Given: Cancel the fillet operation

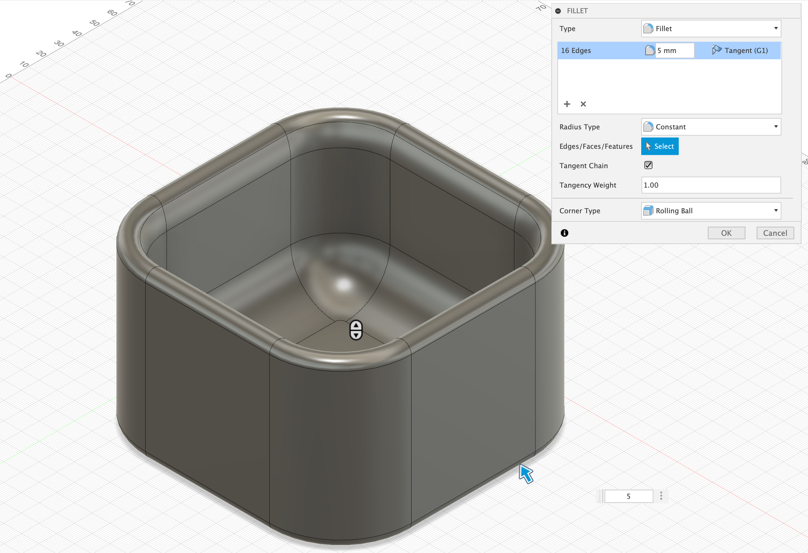Looking at the screenshot, I should coord(775,233).
